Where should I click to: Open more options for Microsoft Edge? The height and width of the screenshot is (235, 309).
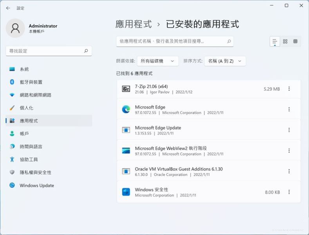289,110
